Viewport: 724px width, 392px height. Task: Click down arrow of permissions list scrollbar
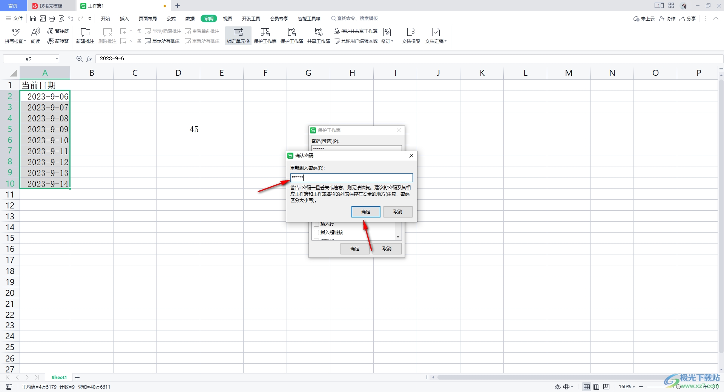click(x=398, y=237)
